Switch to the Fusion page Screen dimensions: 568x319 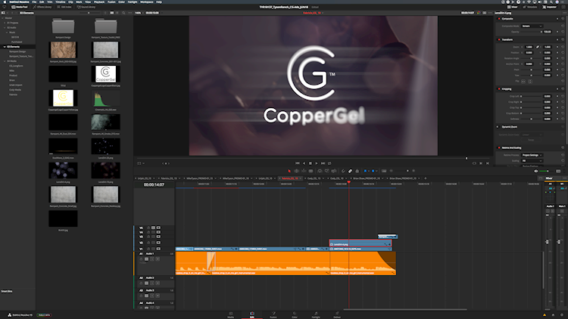pyautogui.click(x=273, y=314)
